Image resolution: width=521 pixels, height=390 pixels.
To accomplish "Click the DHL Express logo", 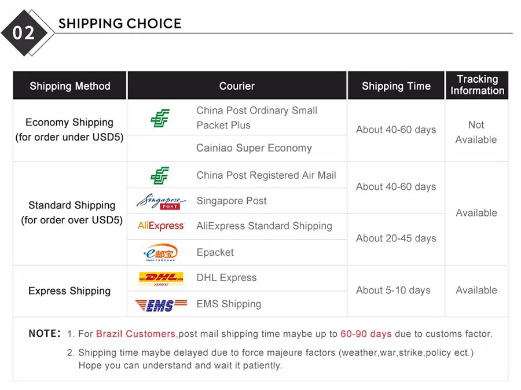I will (161, 278).
